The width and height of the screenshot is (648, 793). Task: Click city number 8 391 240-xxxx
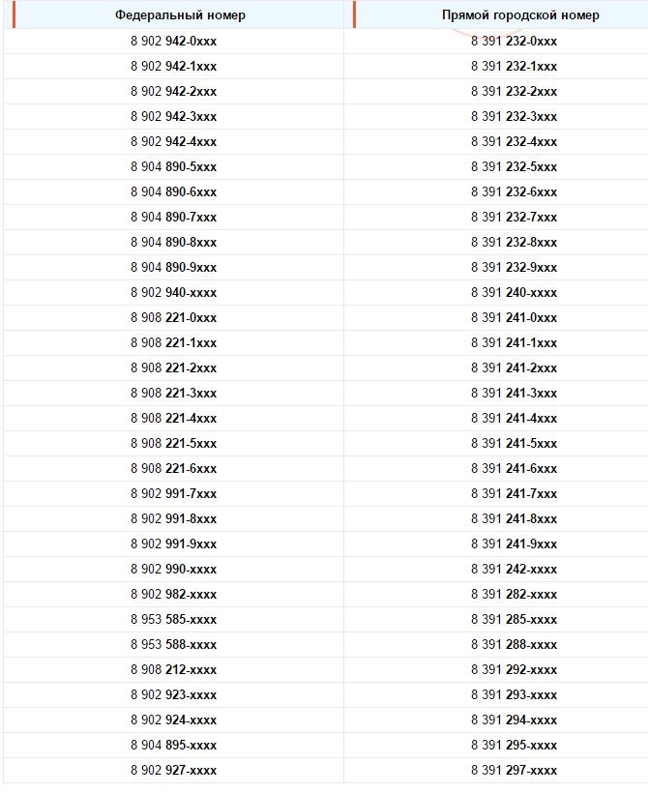pyautogui.click(x=515, y=293)
